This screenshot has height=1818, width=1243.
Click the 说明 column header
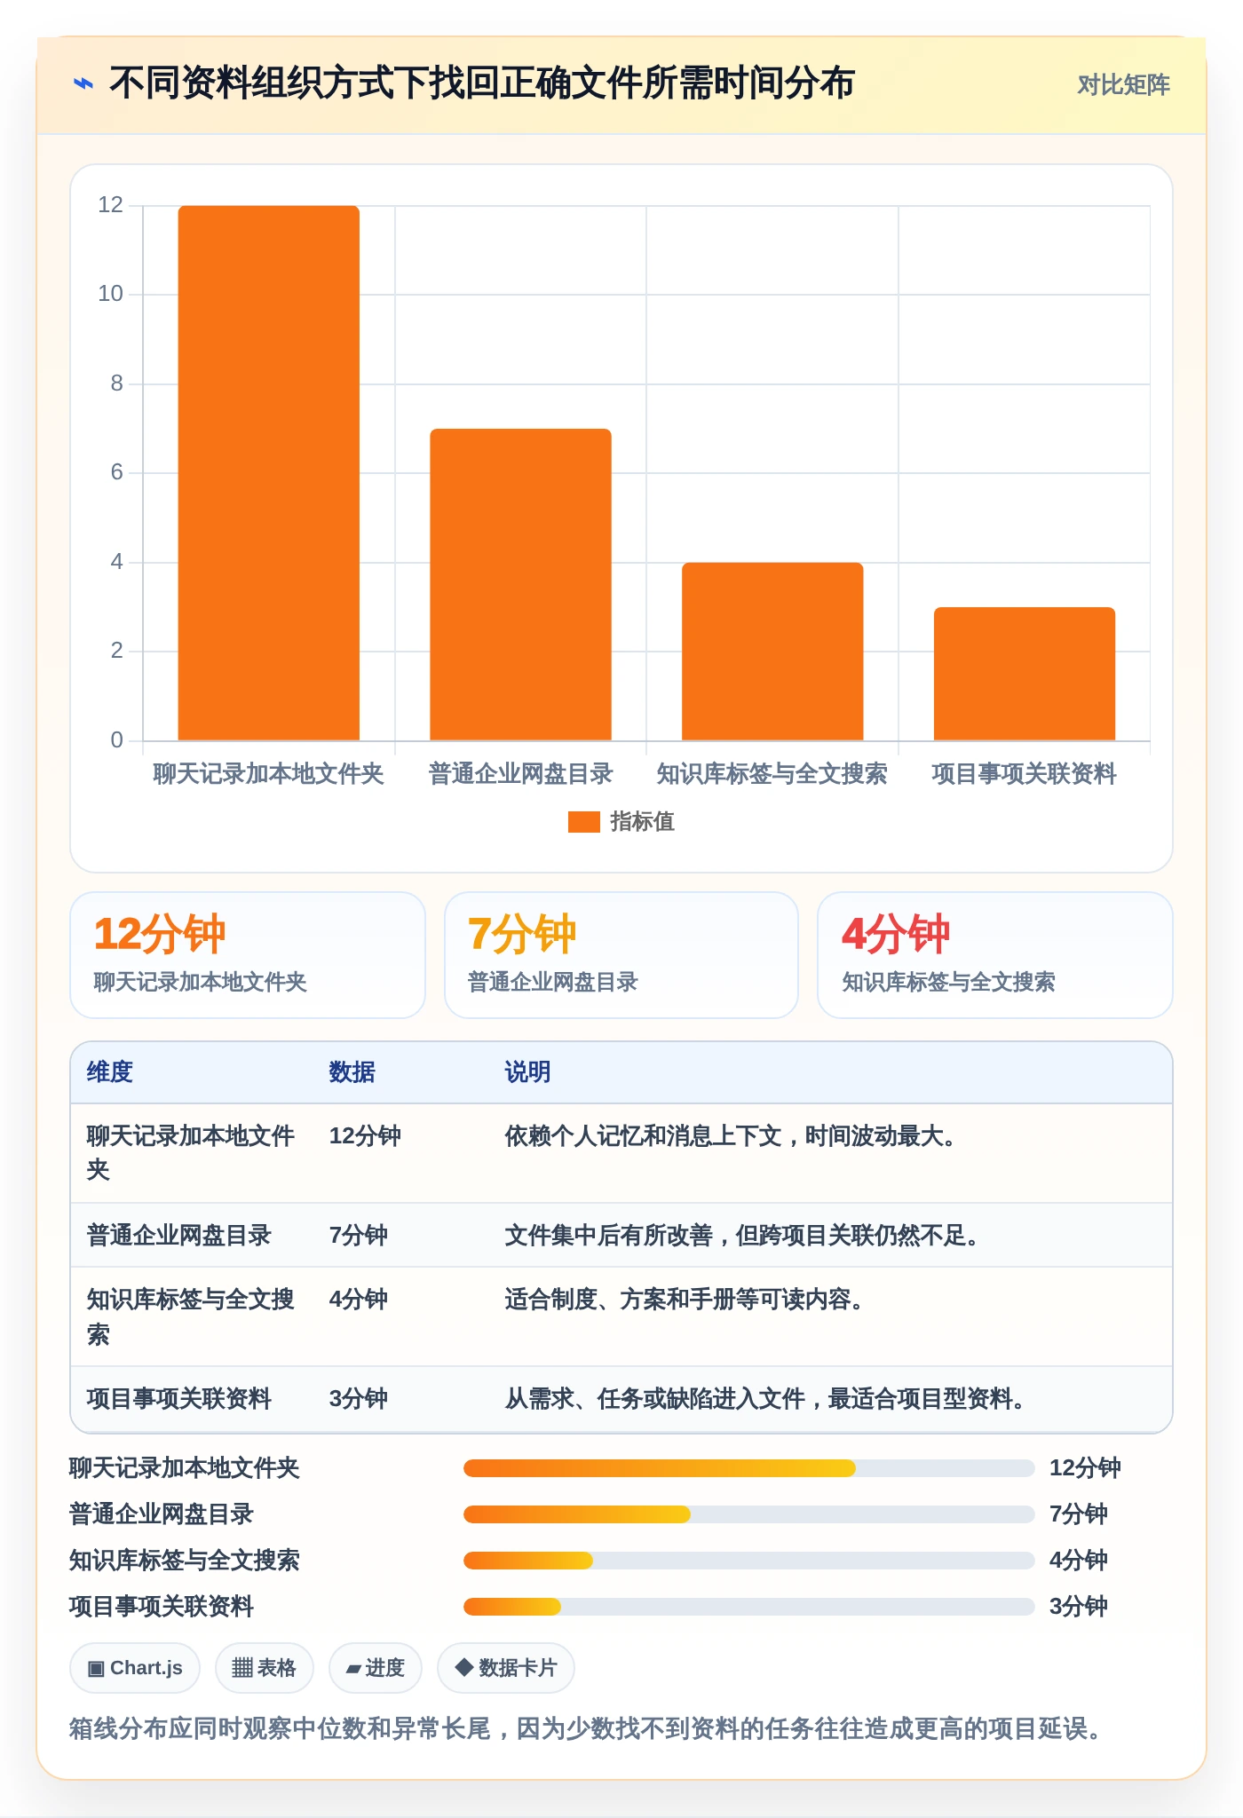tap(528, 1072)
